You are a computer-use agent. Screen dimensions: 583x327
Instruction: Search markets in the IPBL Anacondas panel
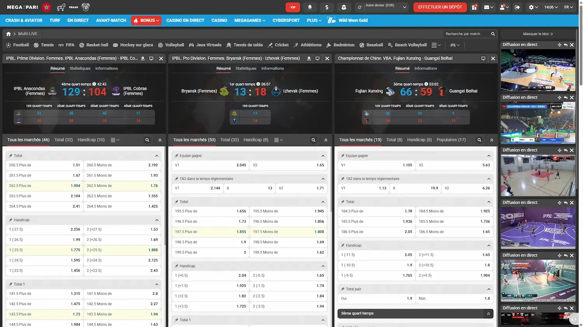click(x=147, y=140)
